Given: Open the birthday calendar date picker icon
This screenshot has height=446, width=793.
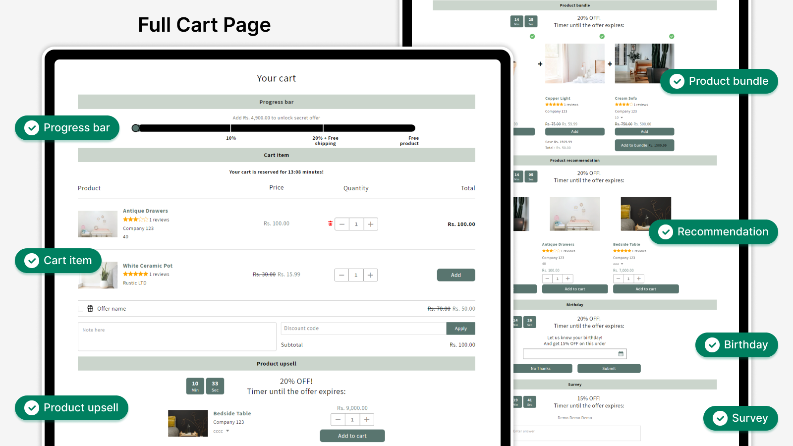Looking at the screenshot, I should [621, 354].
